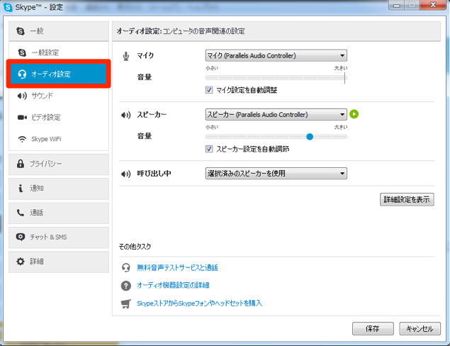
Task: Click the Skype logo icon beside 一般
Action: [x=21, y=31]
